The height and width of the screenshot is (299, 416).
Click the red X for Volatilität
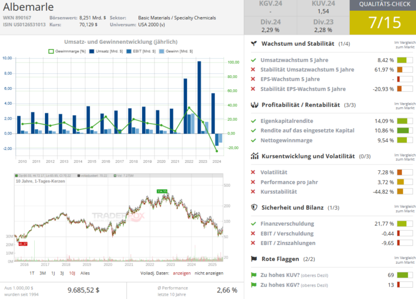coord(253,173)
